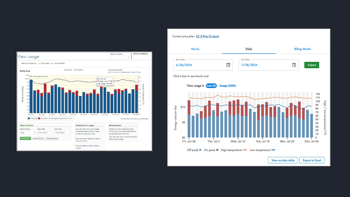This screenshot has width=350, height=197.
Task: Select the kWh used radio button
Action: click(x=39, y=63)
